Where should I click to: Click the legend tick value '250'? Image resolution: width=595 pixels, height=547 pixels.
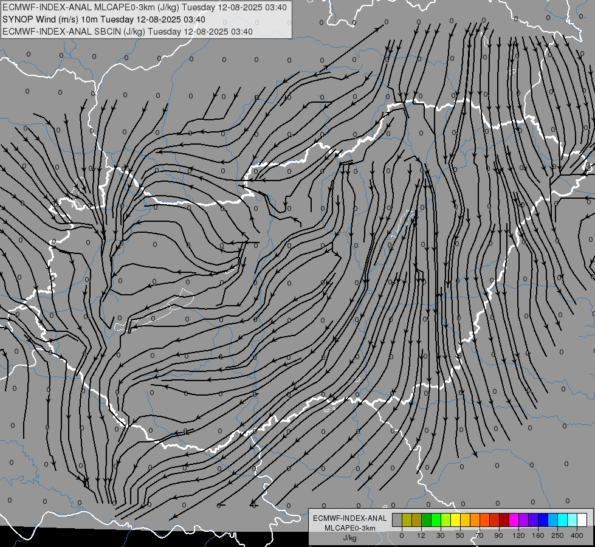tap(557, 535)
